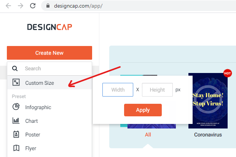The image size is (236, 157).
Task: Focus the Width input field
Action: point(118,90)
